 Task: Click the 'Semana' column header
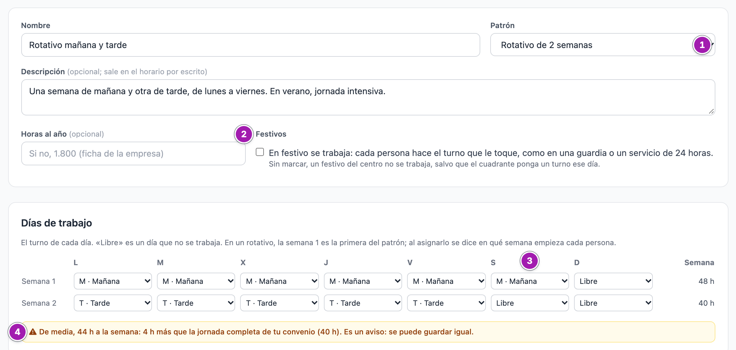(x=699, y=263)
